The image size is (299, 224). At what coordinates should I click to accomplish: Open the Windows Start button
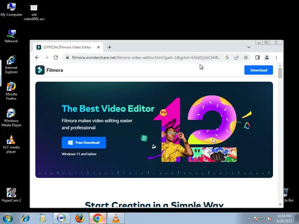coord(8,218)
